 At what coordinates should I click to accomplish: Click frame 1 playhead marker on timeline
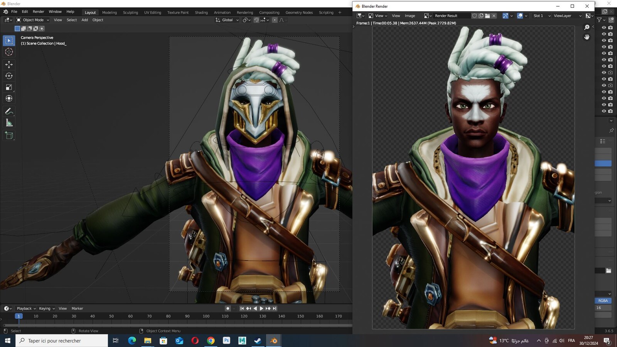[19, 316]
